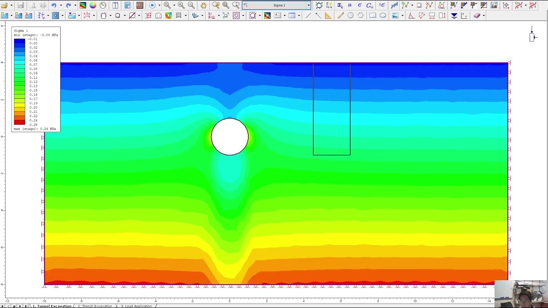The width and height of the screenshot is (548, 308).
Task: Switch to 2. Trench Excavation stage tab
Action: pyautogui.click(x=95, y=306)
